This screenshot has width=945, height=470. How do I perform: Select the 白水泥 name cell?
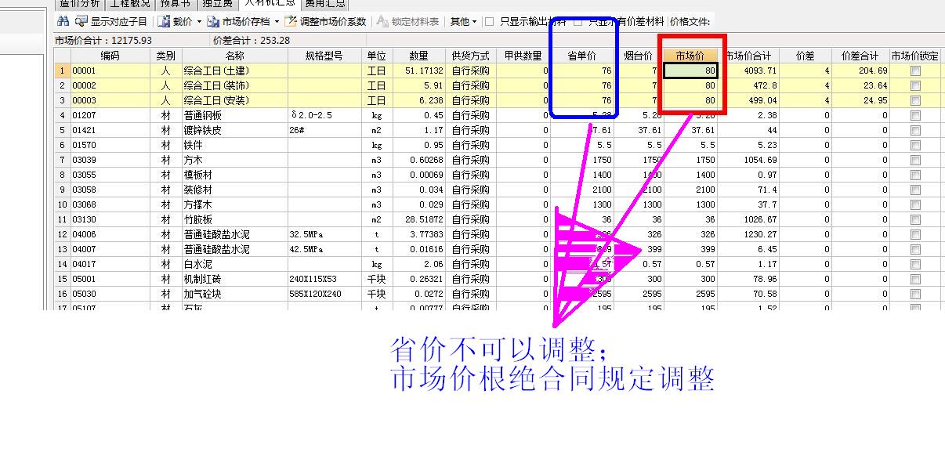(234, 264)
